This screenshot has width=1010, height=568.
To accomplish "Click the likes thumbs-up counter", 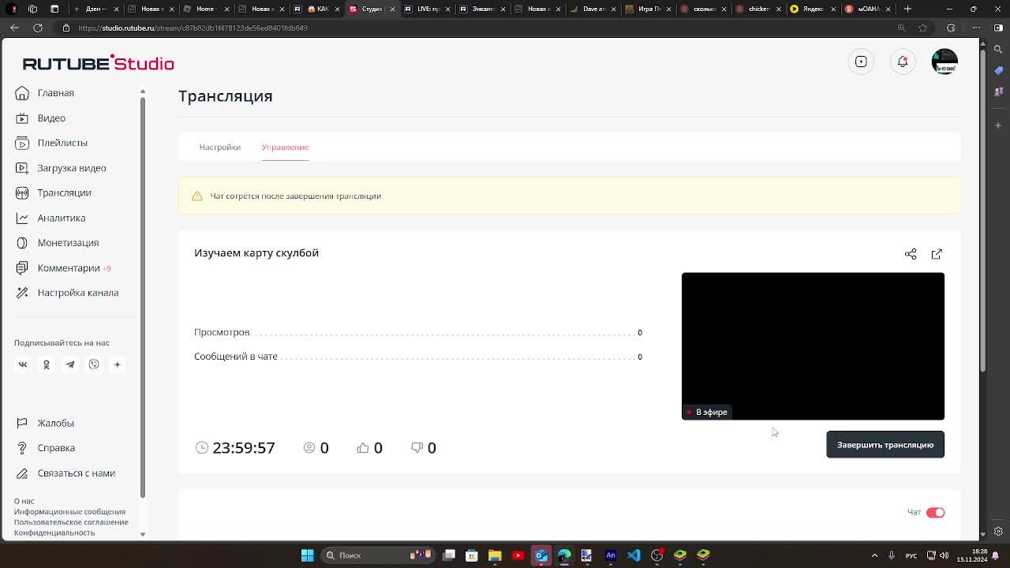I will click(369, 448).
